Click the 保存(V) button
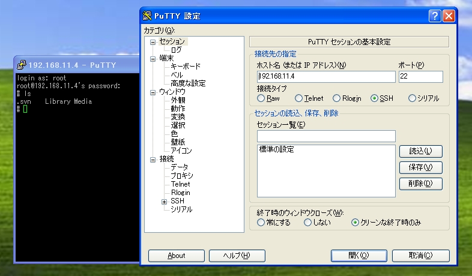The width and height of the screenshot is (472, 276). (420, 167)
